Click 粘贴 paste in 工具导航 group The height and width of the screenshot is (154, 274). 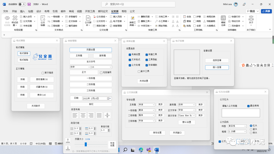click(x=187, y=26)
